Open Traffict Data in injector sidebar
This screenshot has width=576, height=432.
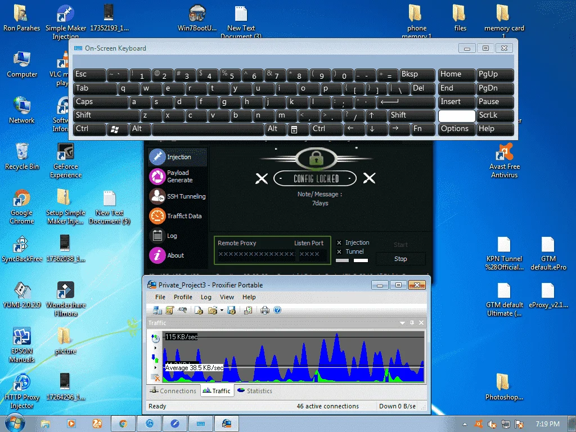click(x=178, y=216)
